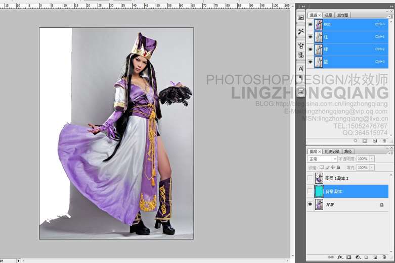Create new adjustment layer from half-circle icon
This screenshot has width=395, height=263.
pos(357,257)
